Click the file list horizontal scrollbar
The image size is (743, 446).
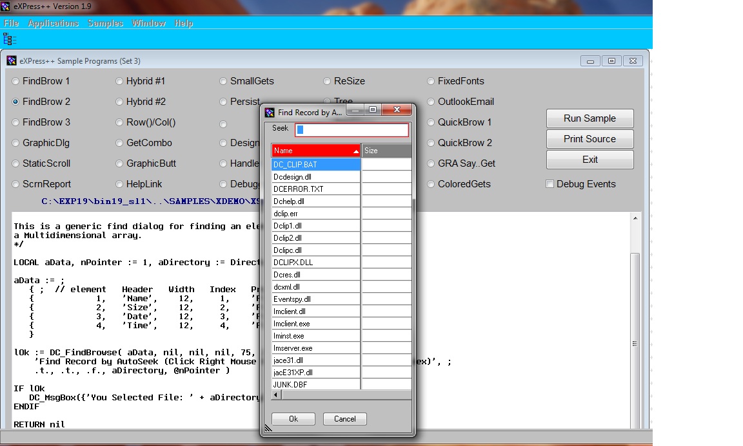tap(342, 395)
